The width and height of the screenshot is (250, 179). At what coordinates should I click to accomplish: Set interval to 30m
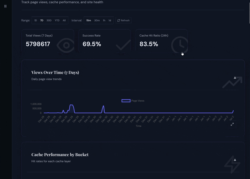point(97,20)
